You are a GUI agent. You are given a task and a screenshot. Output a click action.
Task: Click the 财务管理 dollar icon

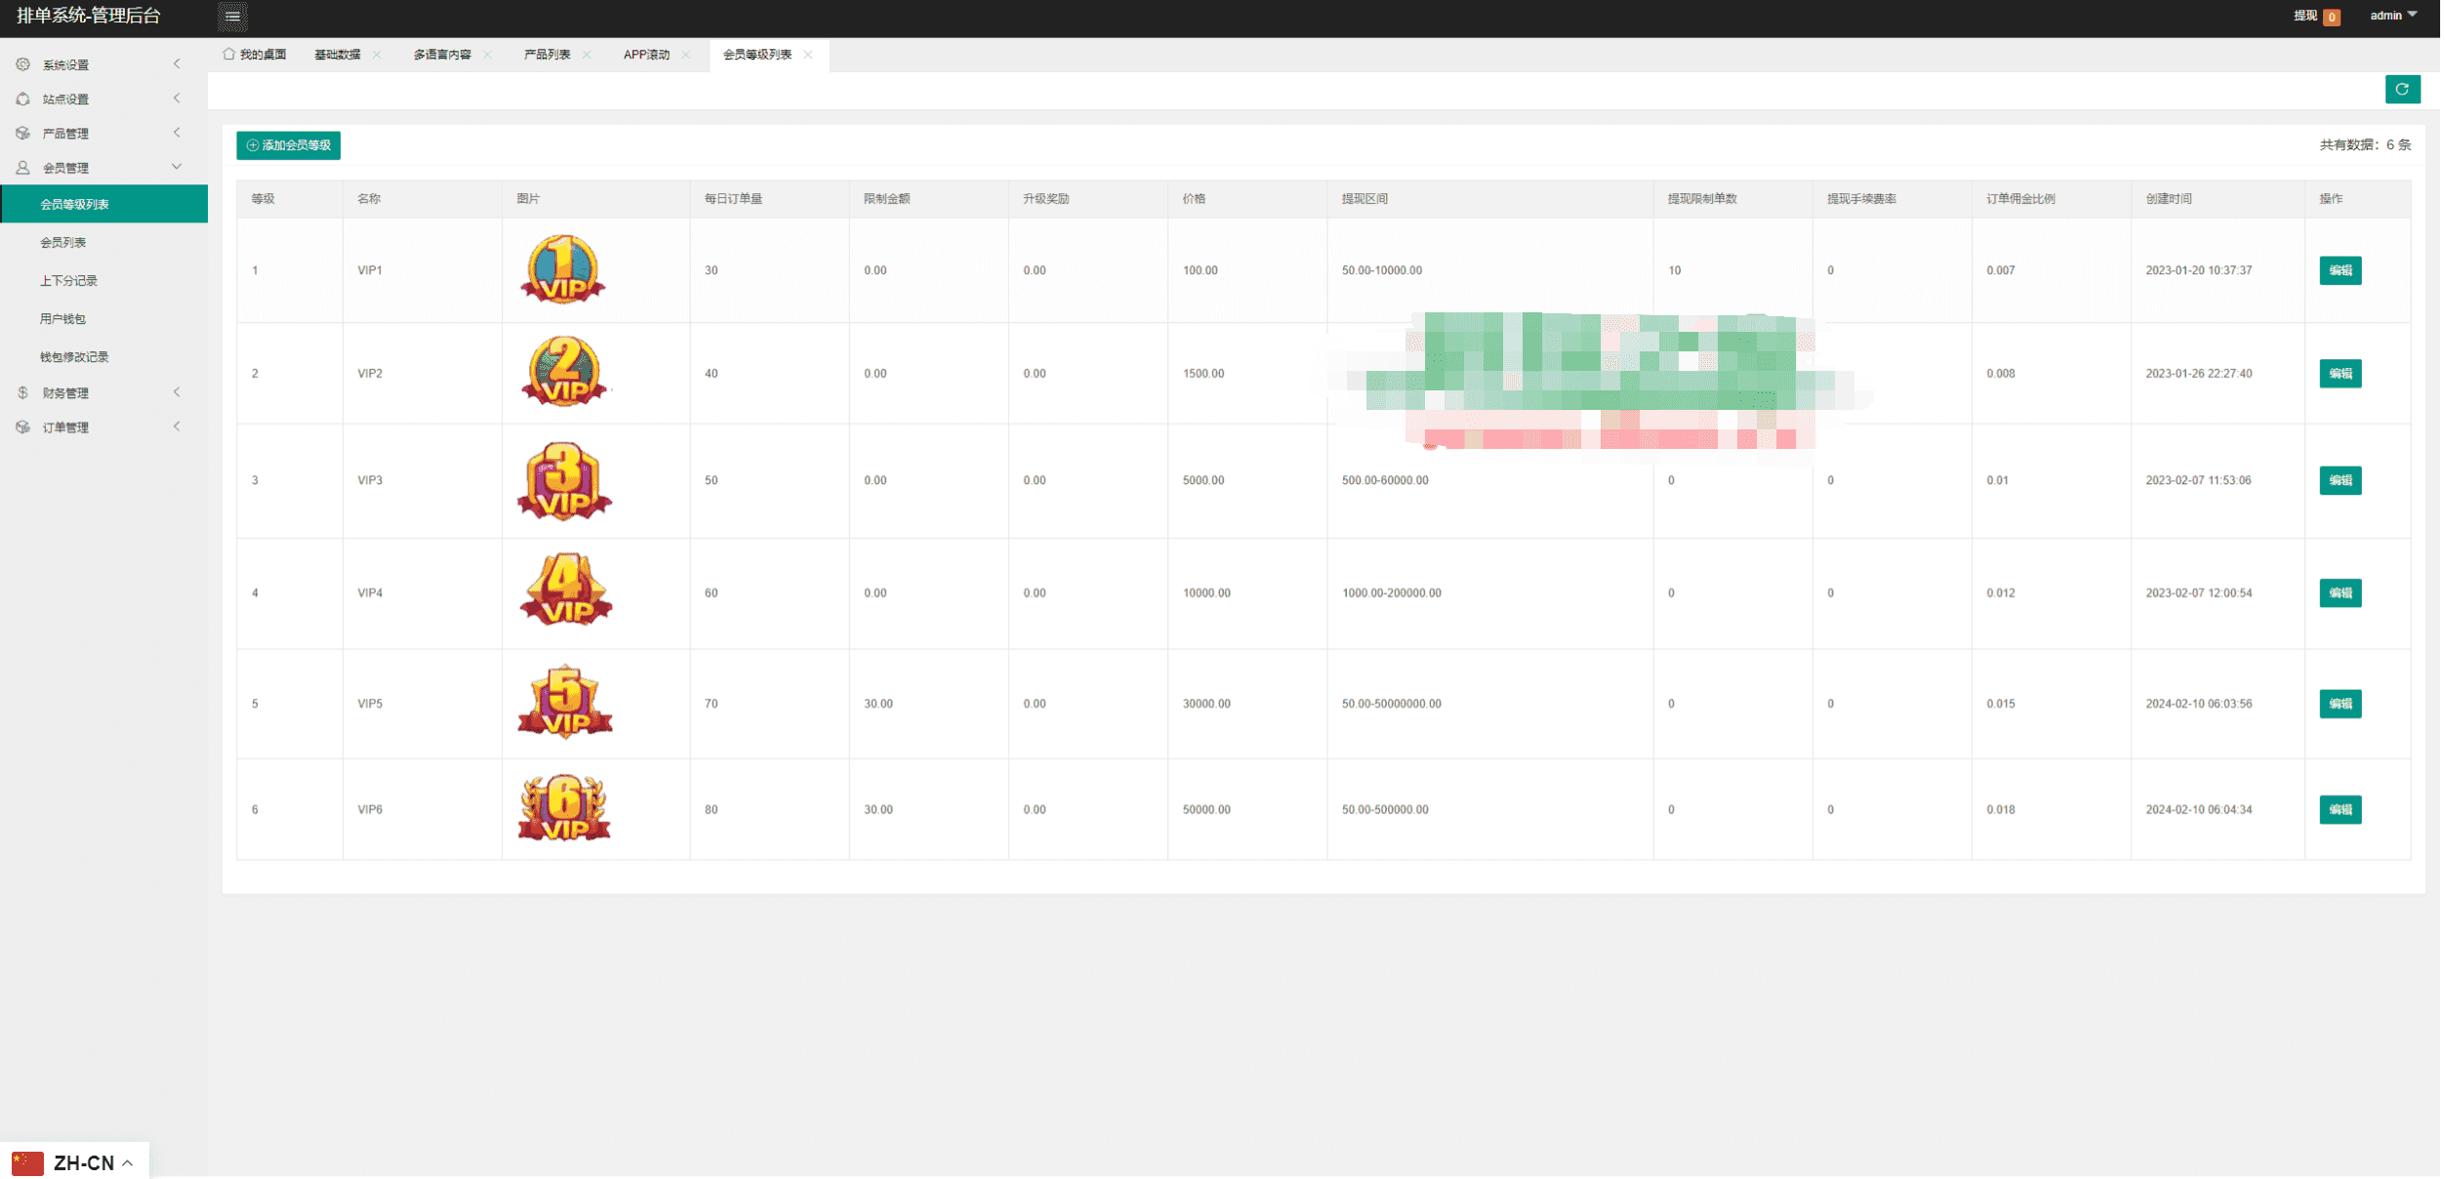(22, 392)
